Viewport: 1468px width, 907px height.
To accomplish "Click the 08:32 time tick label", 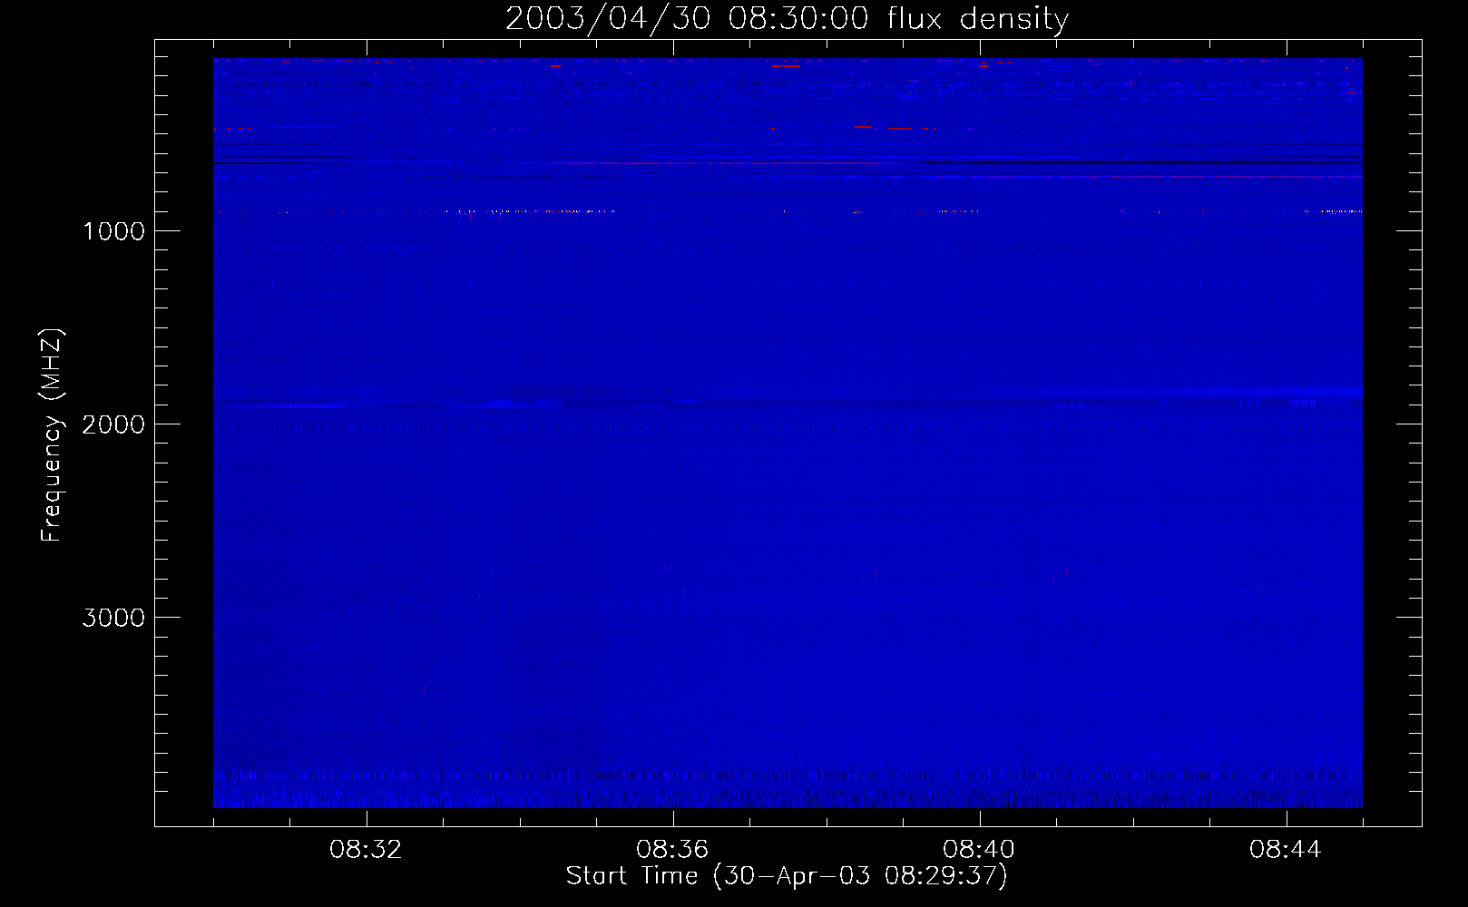I will (x=366, y=850).
